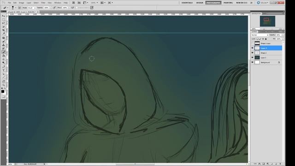Open the Screen Mode dropdown
The width and height of the screenshot is (295, 166).
[110, 3]
